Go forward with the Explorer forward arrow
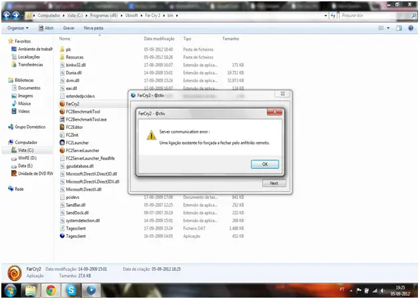Image resolution: width=420 pixels, height=299 pixels. (16, 15)
